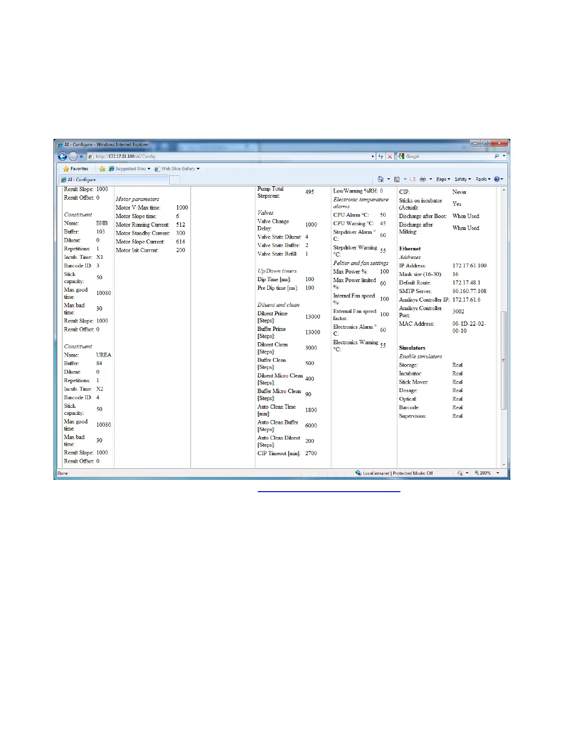Open the Suggested Sites link
The image size is (580, 751).
(x=129, y=169)
